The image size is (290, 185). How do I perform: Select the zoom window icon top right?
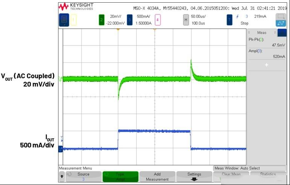281,17
